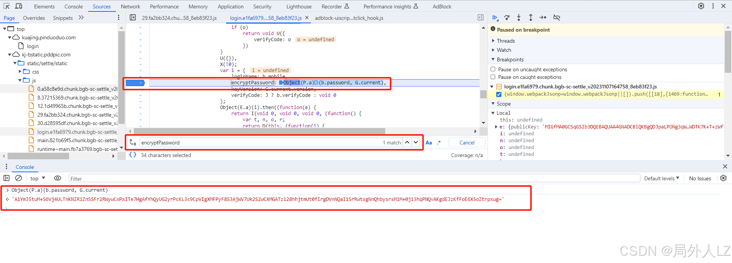
Task: Cancel the source search
Action: pos(467,143)
